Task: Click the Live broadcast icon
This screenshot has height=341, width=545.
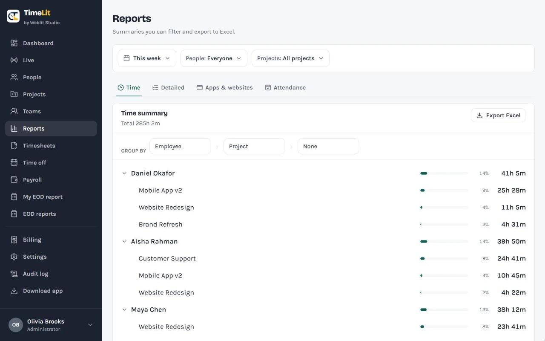Action: pos(14,60)
